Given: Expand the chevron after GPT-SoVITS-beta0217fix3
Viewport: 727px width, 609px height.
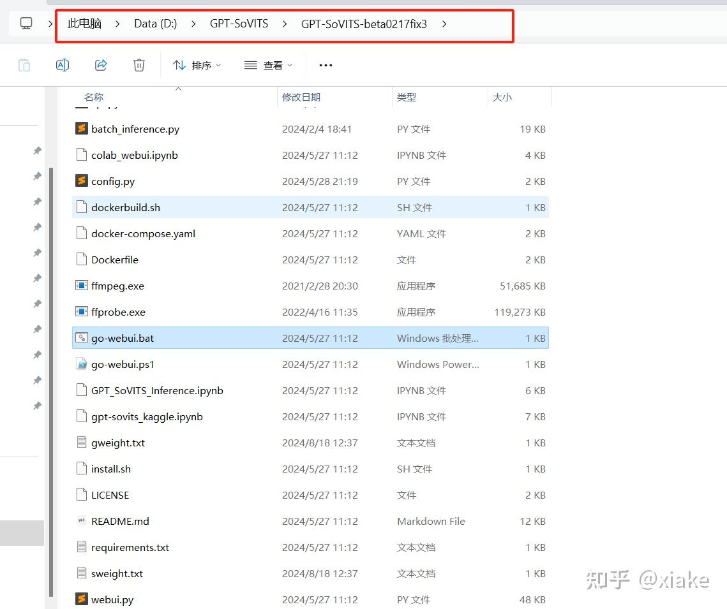Looking at the screenshot, I should click(444, 24).
